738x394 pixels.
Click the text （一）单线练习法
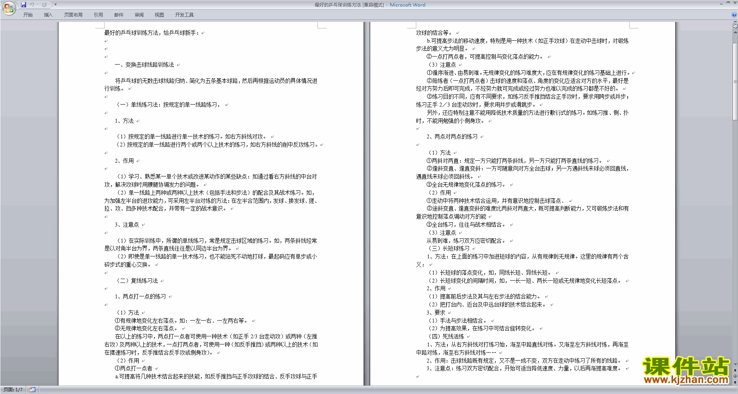pyautogui.click(x=168, y=105)
